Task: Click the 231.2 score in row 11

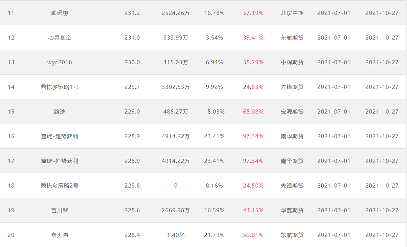Action: (132, 13)
